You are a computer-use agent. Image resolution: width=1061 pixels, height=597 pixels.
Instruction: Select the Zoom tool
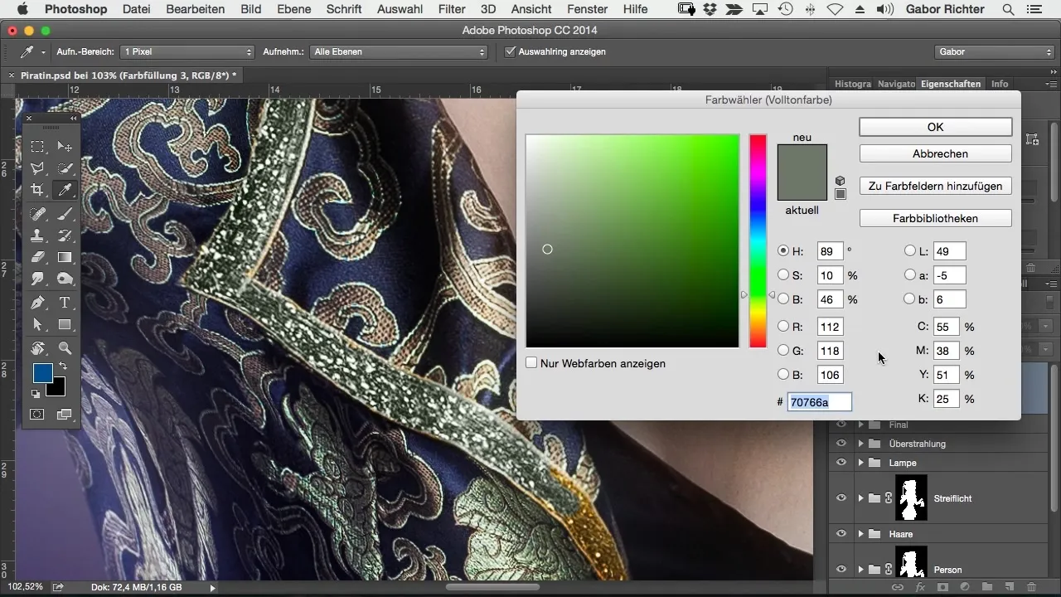[x=65, y=348]
